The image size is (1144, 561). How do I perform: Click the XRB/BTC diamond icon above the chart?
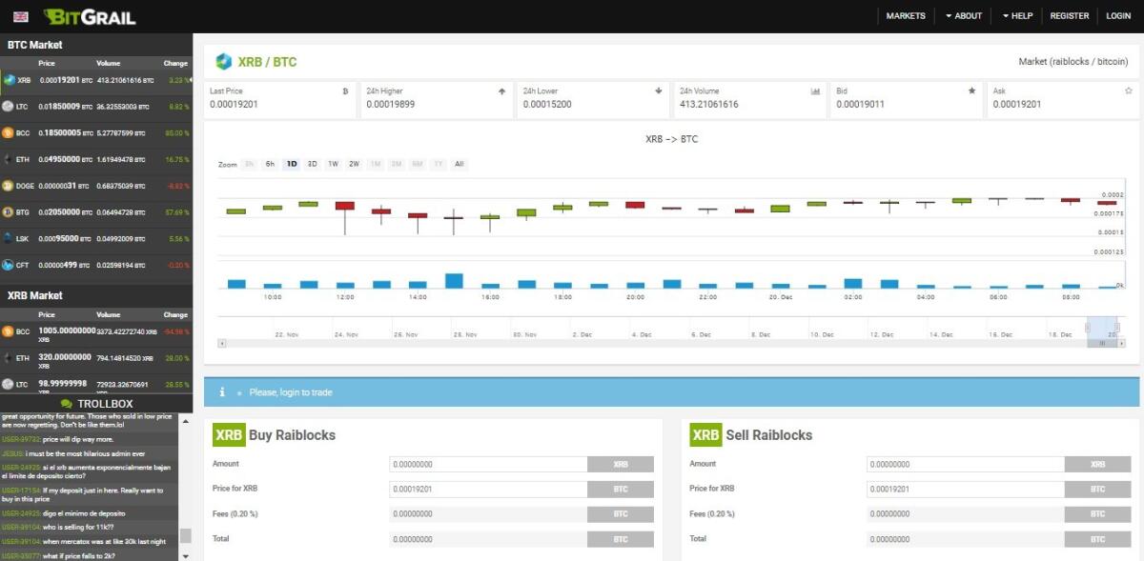(x=226, y=60)
